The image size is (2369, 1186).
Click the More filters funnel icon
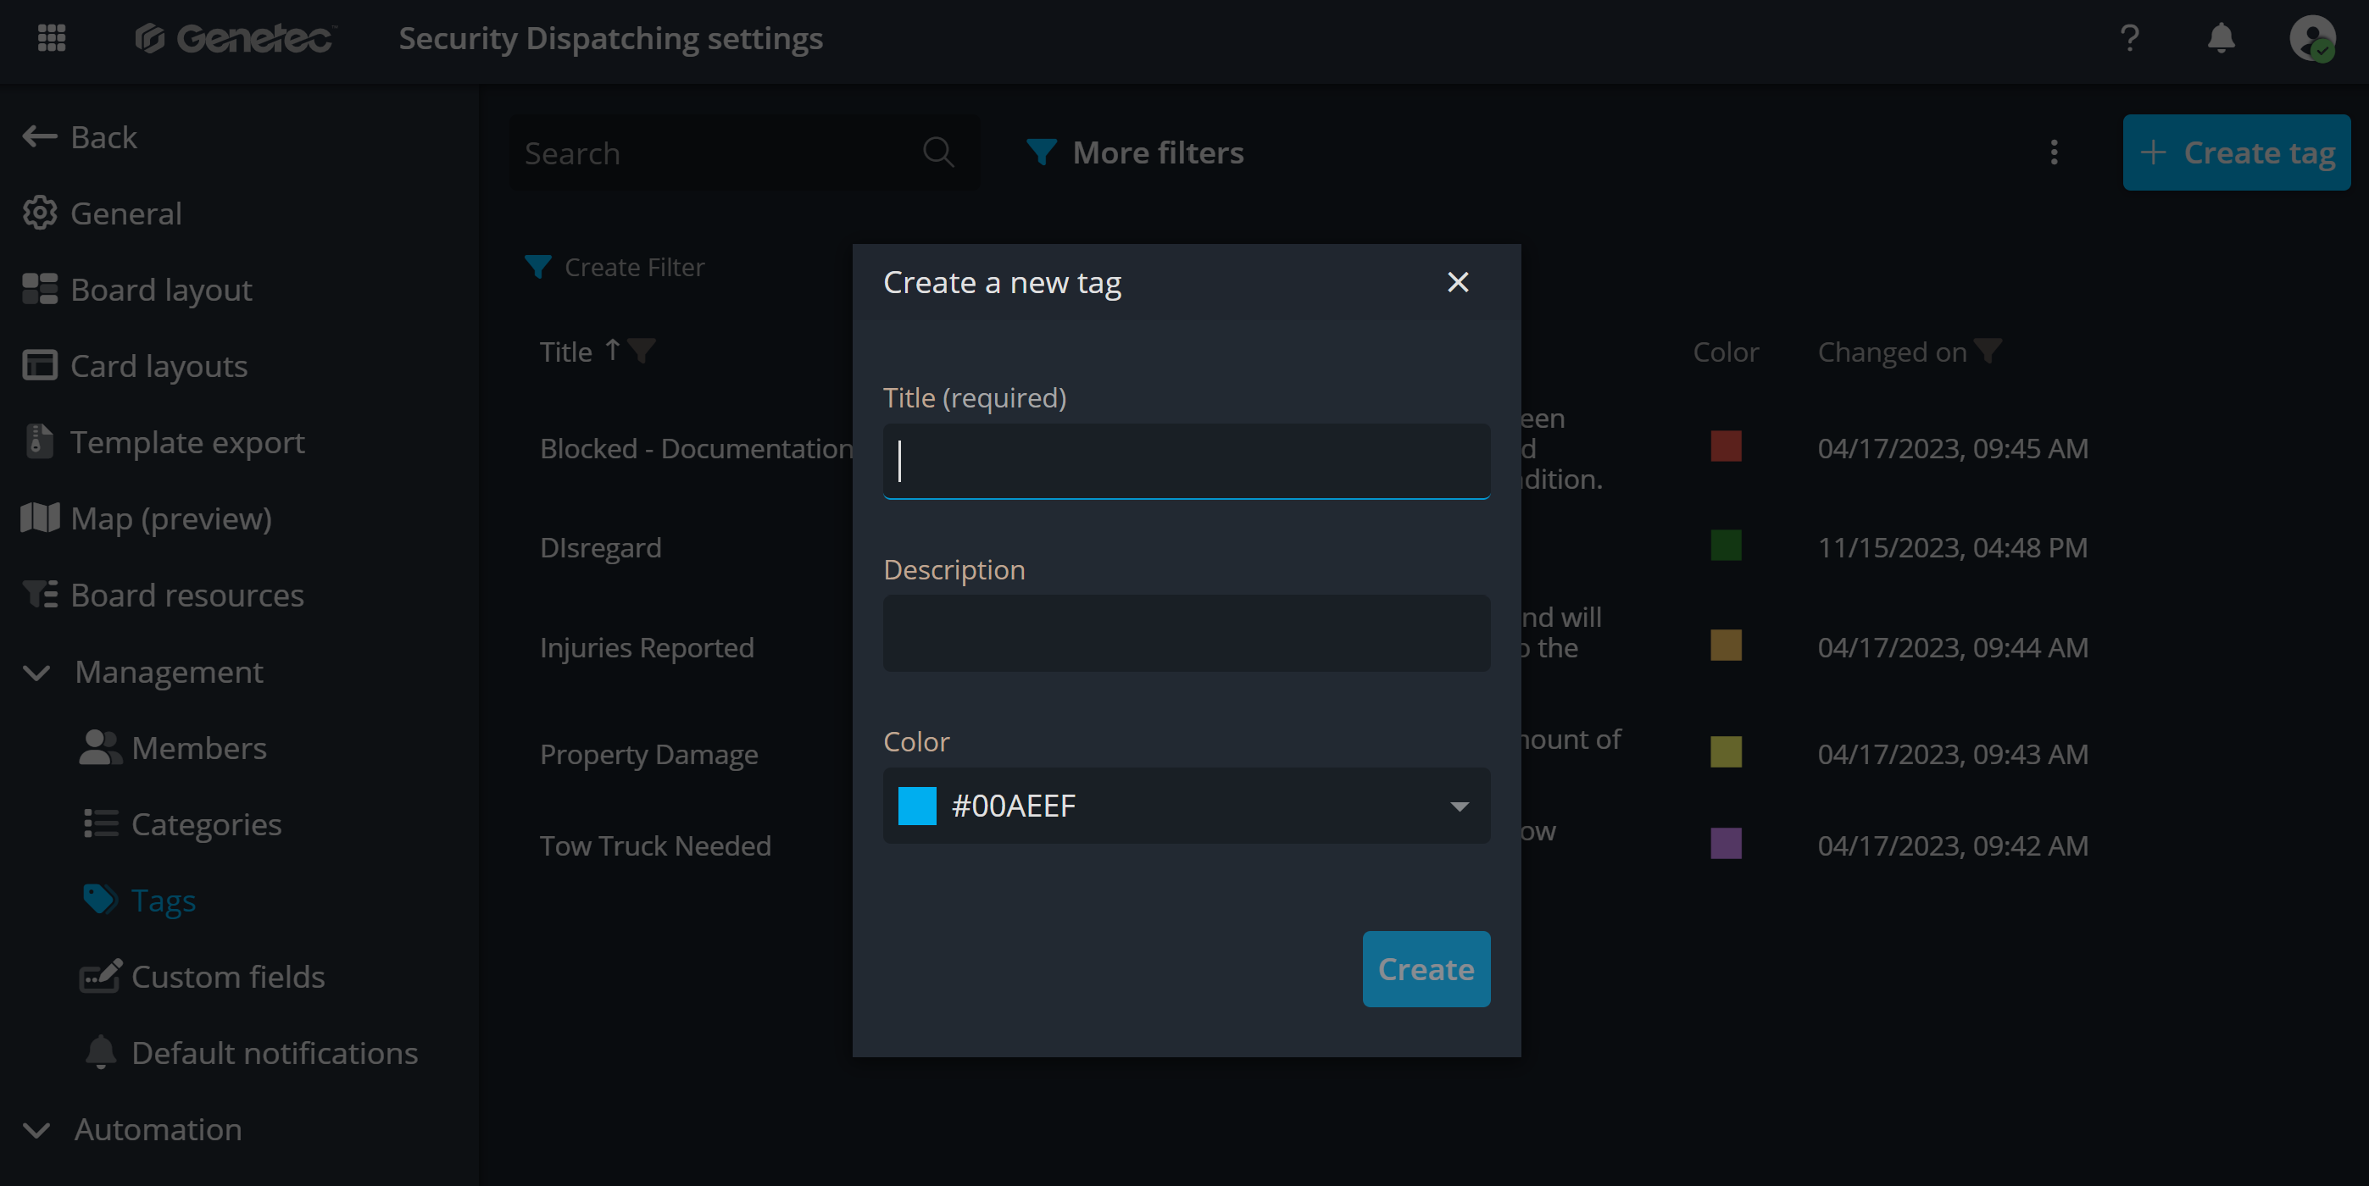(x=1041, y=152)
